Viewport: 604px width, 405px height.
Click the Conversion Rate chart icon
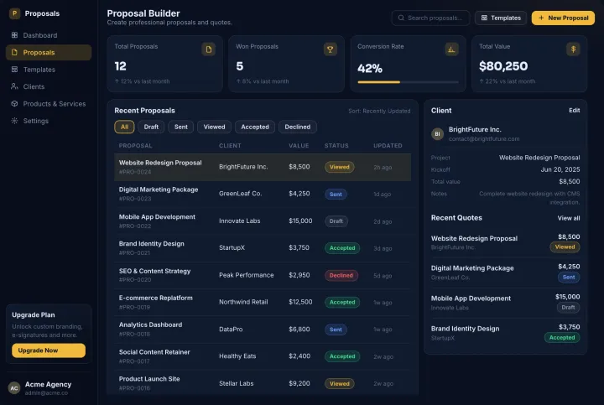pos(451,49)
